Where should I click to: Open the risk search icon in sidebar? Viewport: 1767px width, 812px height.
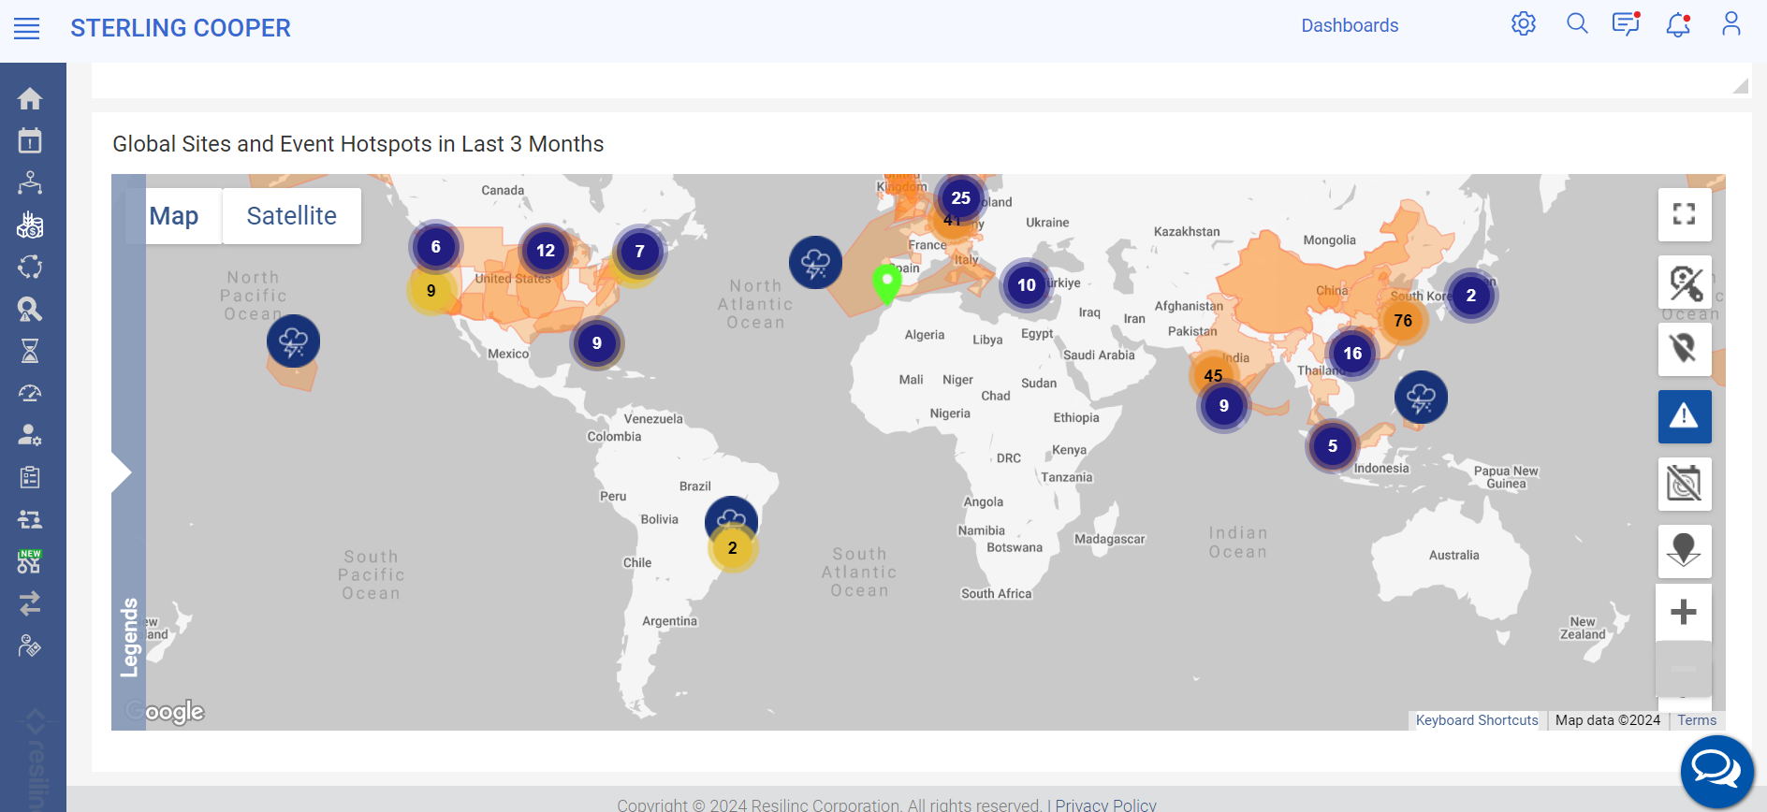[30, 309]
